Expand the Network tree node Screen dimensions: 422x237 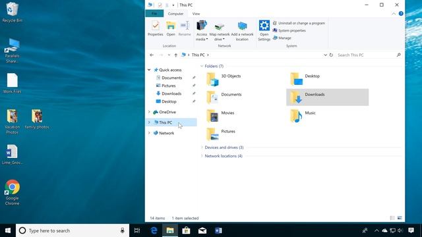click(149, 133)
